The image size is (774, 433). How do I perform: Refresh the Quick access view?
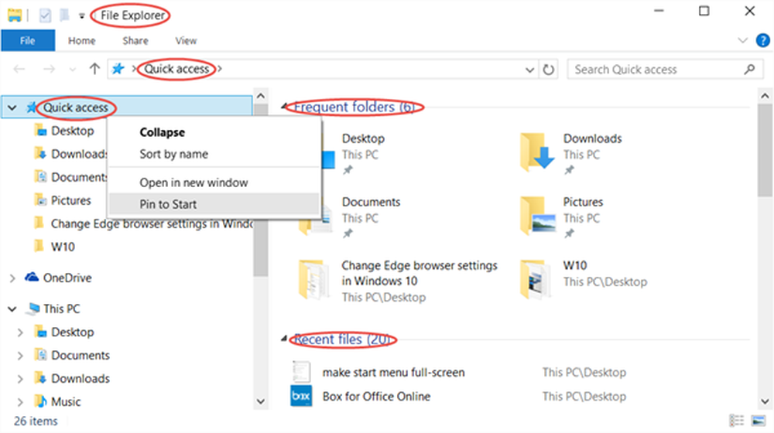click(549, 70)
